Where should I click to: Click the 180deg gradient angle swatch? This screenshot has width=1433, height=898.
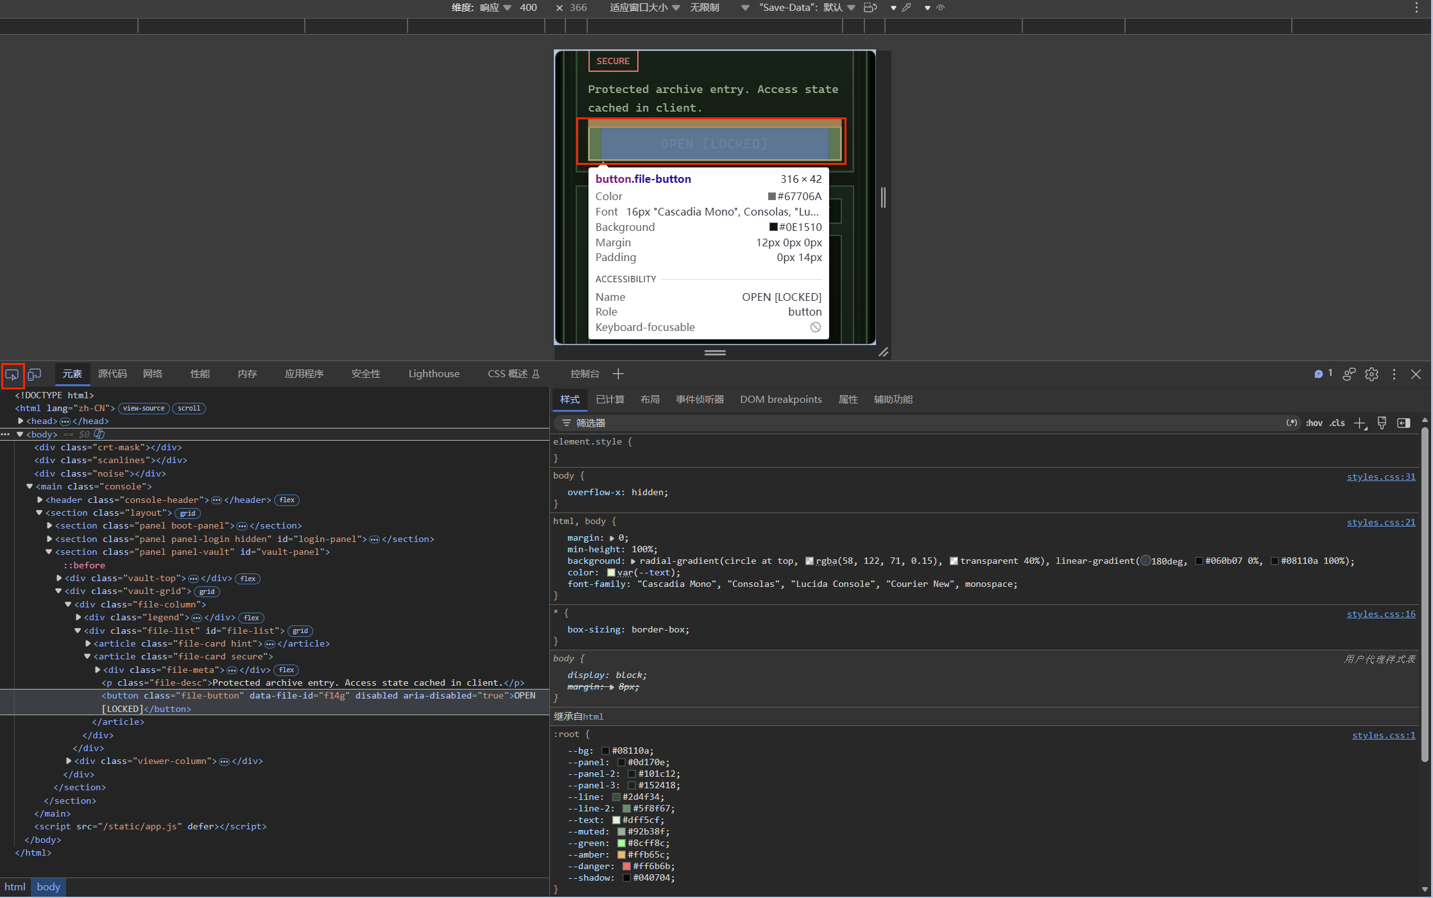(x=1145, y=561)
